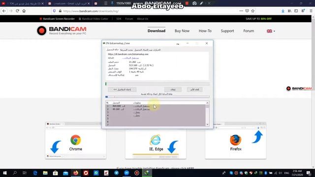The height and width of the screenshot is (177, 315).
Task: Open the Bandicut Video Cutter top link
Action: point(93,19)
